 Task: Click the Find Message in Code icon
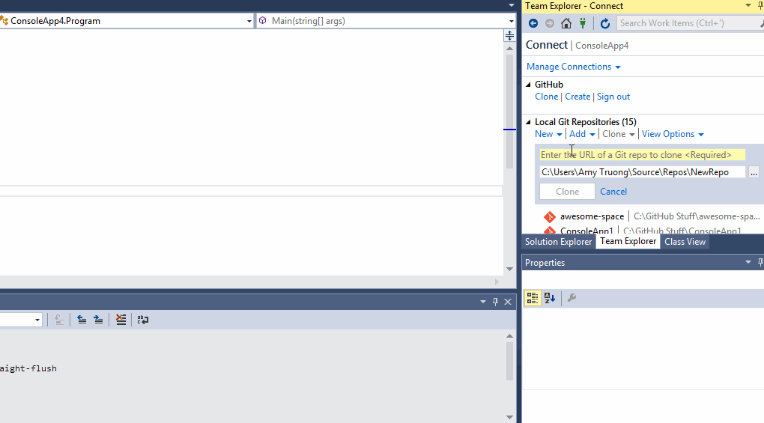[59, 320]
